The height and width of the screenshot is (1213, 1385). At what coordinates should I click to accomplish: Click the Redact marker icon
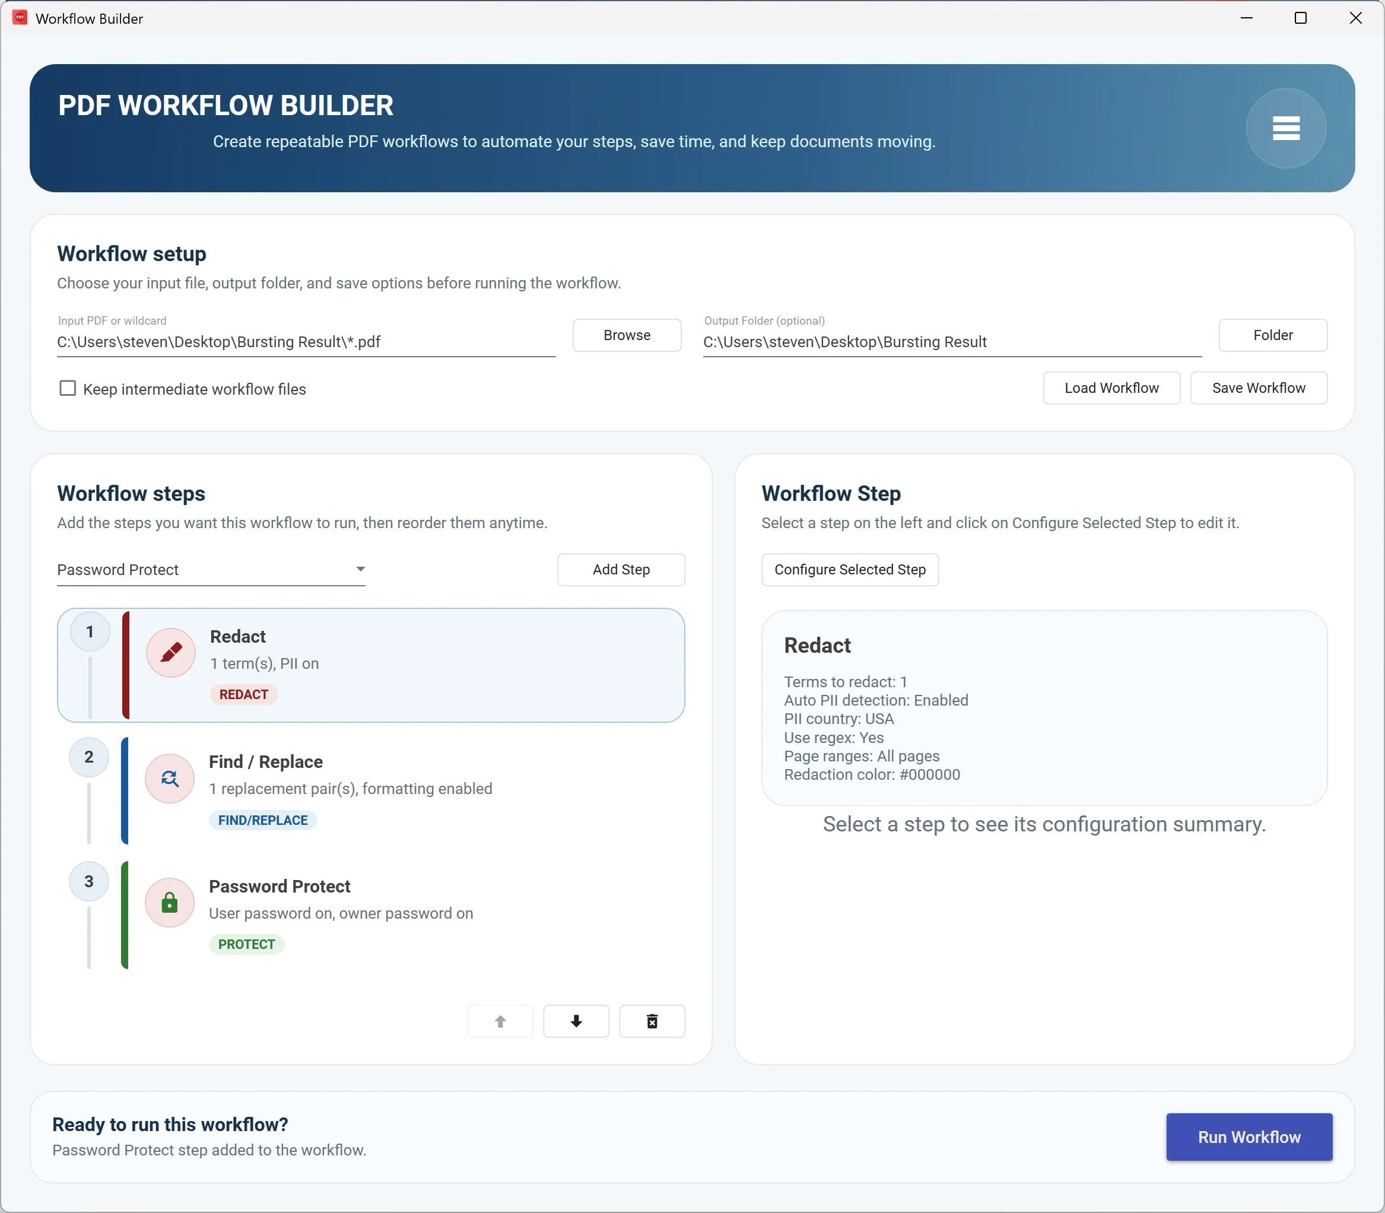point(170,653)
